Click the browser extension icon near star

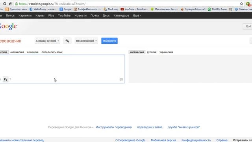click(248, 4)
